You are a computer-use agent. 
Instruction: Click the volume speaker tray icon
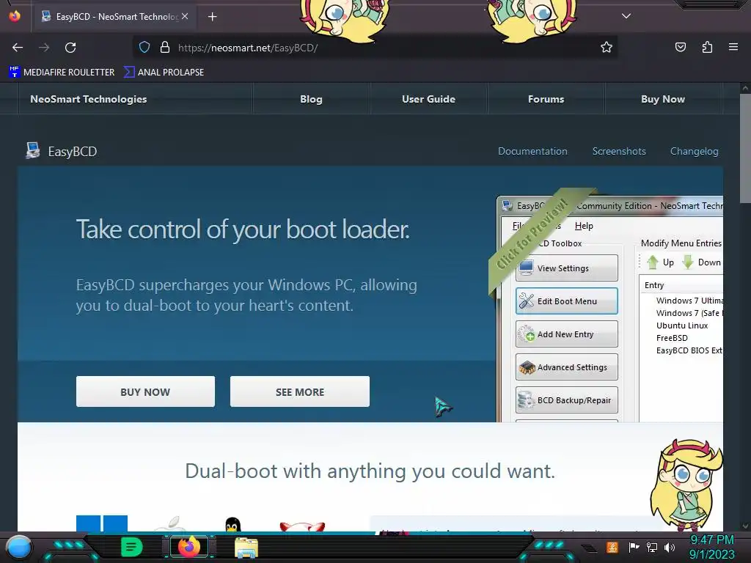(670, 547)
